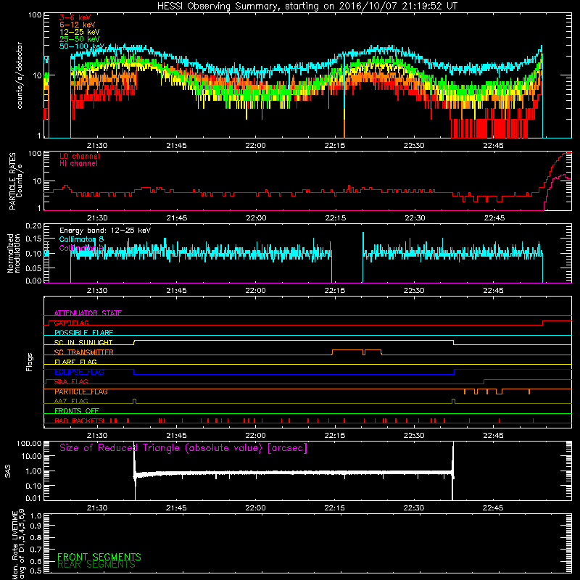
Task: Click the 22:15 tick label under the counts plot
Action: pos(334,146)
